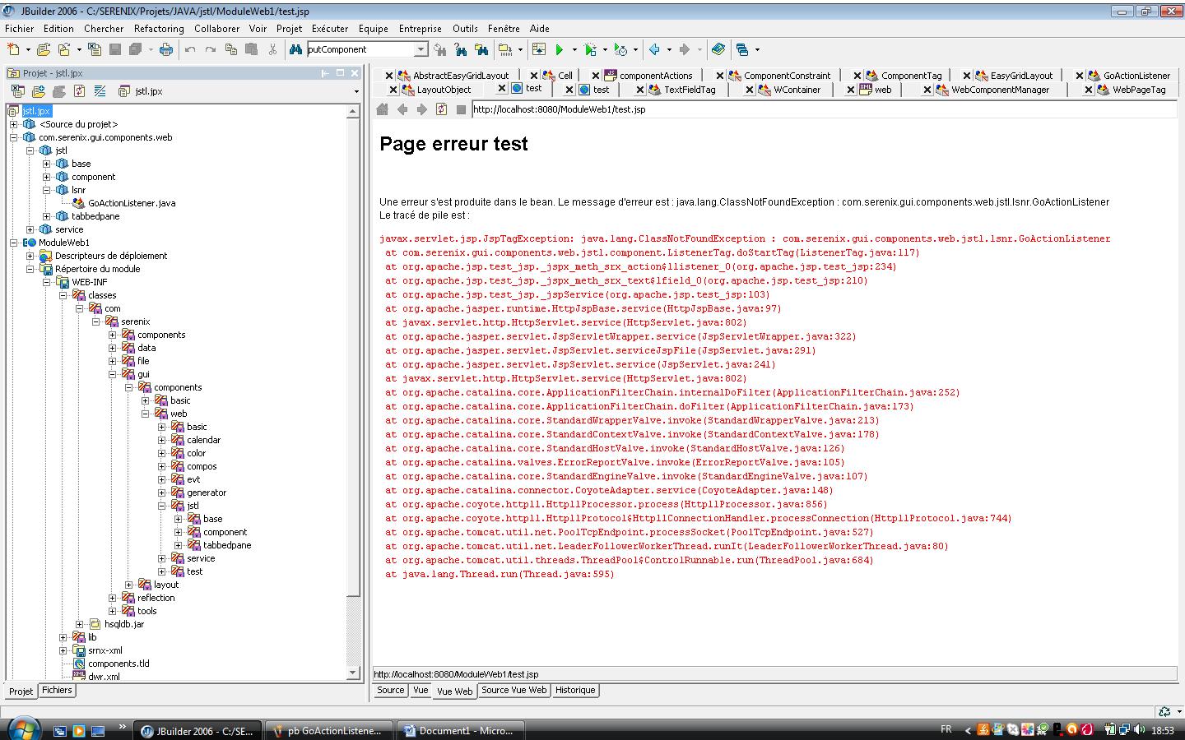Open the Run configuration dropdown arrow
The height and width of the screenshot is (740, 1185).
coord(574,49)
